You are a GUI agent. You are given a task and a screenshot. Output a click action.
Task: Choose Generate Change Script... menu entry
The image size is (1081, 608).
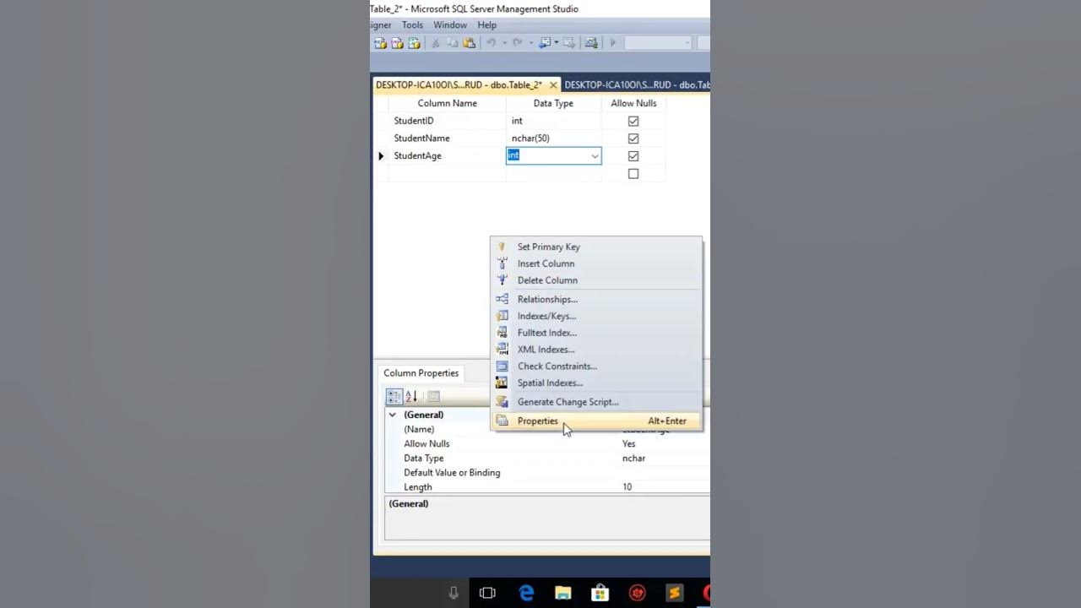coord(596,402)
